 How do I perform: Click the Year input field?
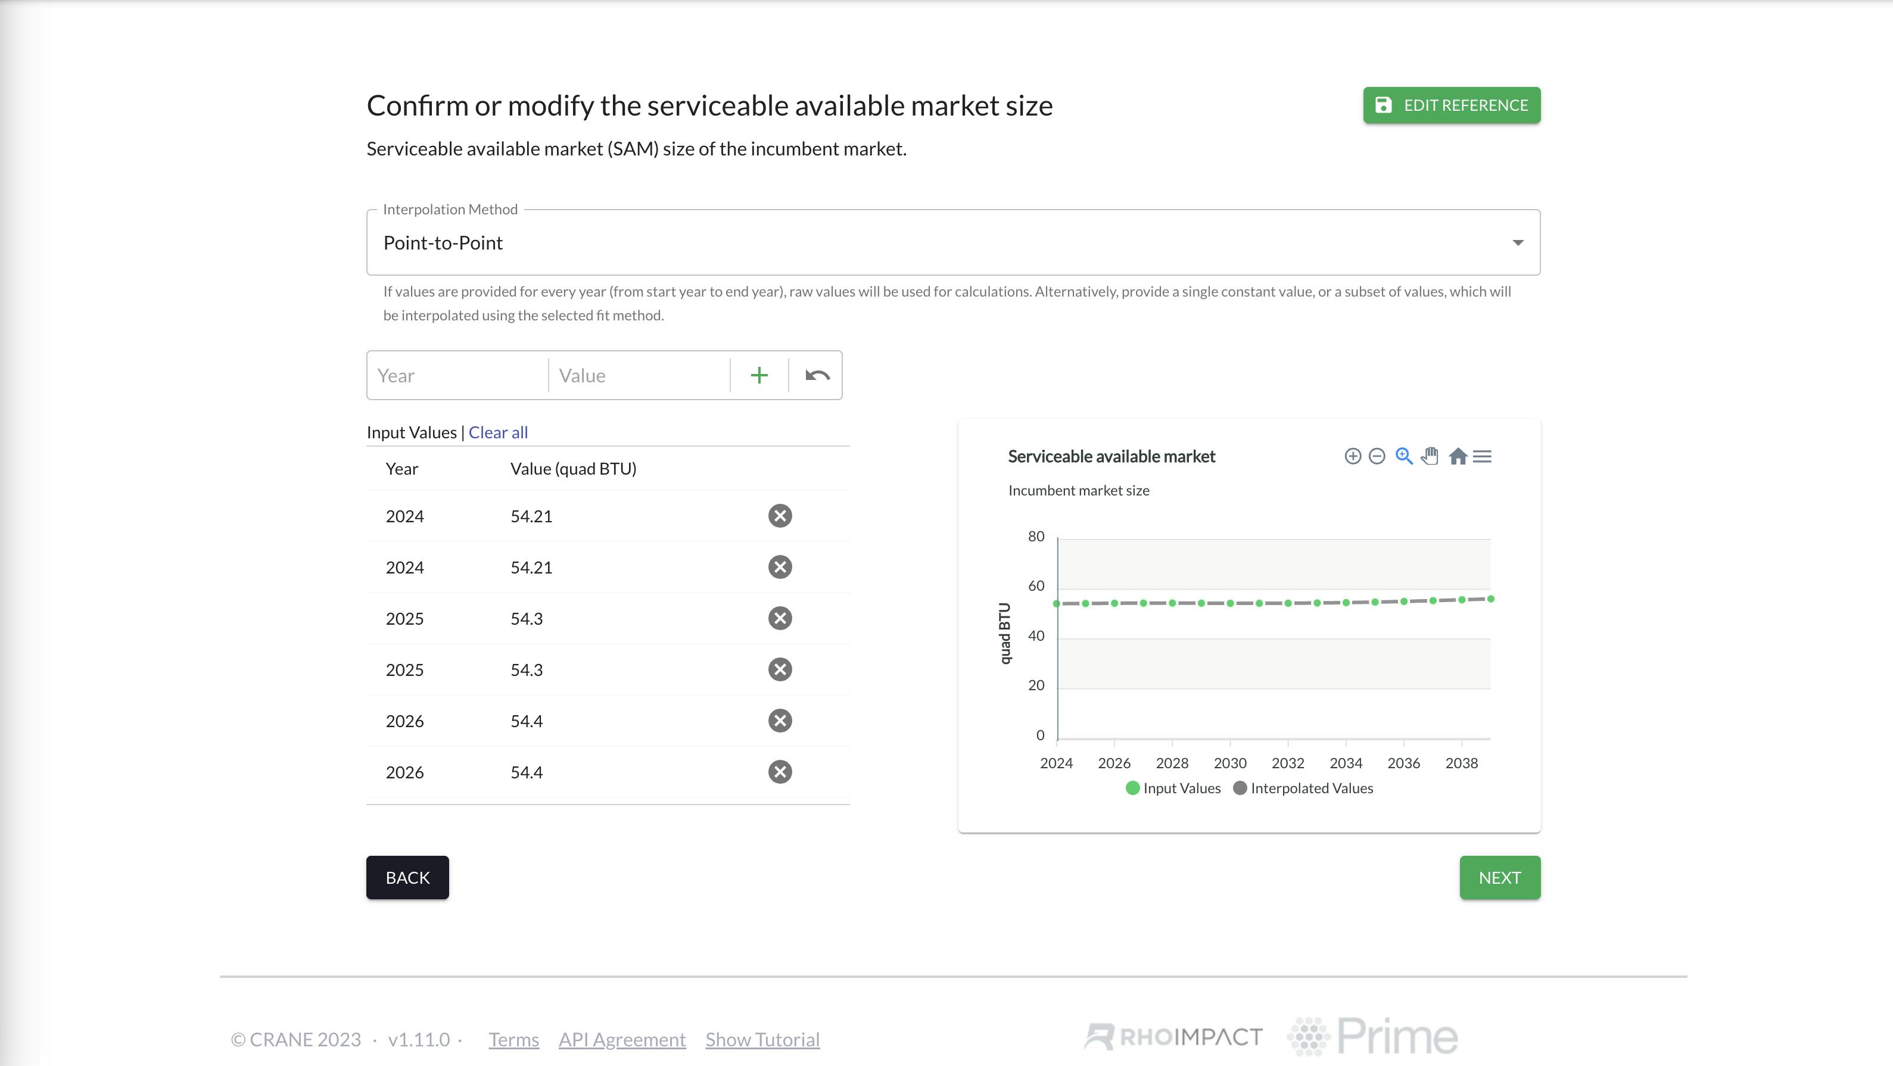456,375
